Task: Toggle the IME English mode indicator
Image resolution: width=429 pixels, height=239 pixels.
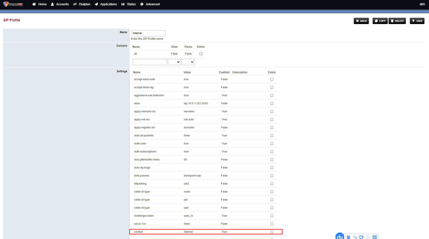Action: tap(348, 237)
